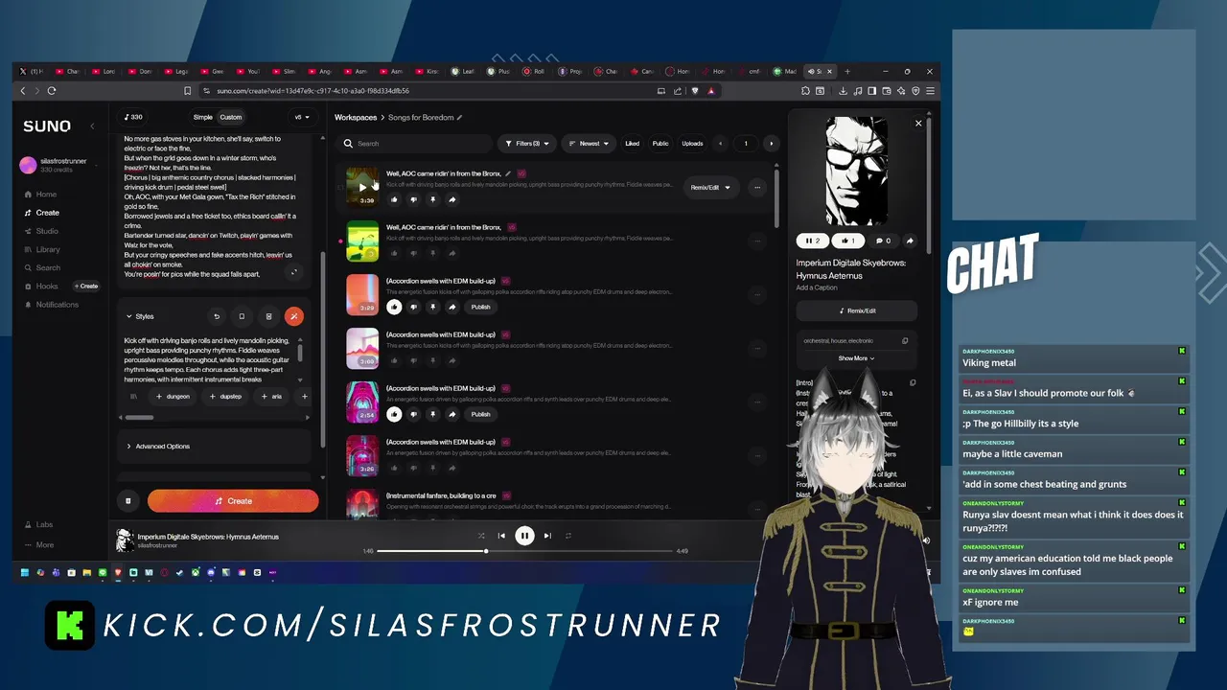Open the v5 model version dropdown
This screenshot has width=1227, height=690.
coord(301,117)
